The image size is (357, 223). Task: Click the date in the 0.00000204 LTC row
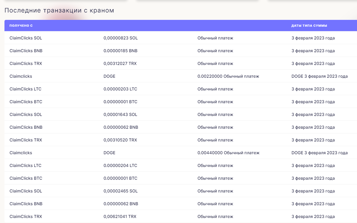(313, 165)
